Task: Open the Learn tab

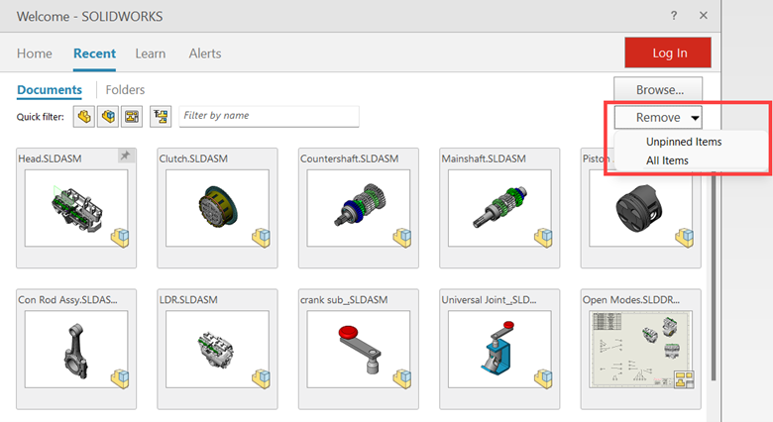Action: [151, 53]
